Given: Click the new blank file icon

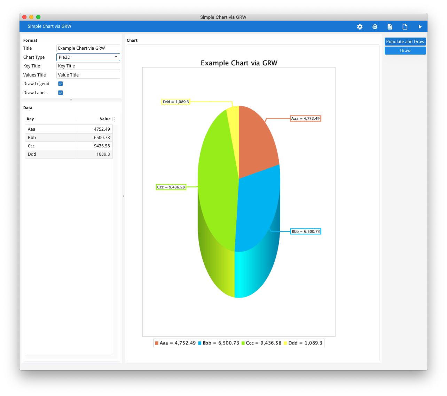Looking at the screenshot, I should (405, 26).
